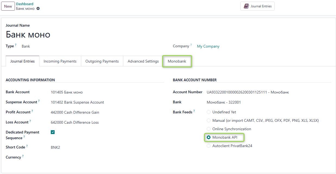Open the Advanced Settings tab
The height and width of the screenshot is (174, 336).
(143, 61)
